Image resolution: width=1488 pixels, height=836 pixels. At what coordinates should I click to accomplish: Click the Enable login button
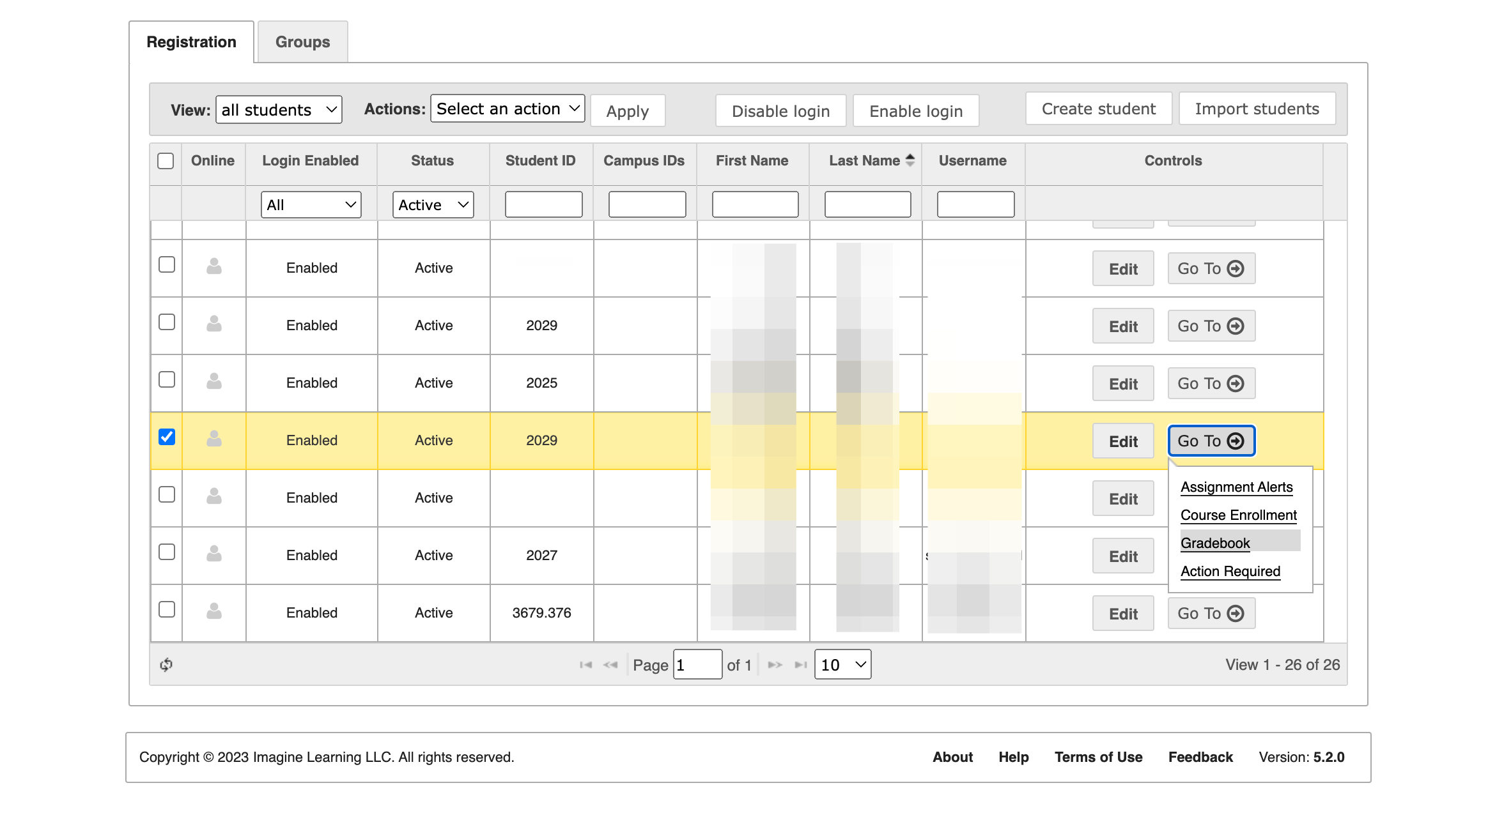916,110
